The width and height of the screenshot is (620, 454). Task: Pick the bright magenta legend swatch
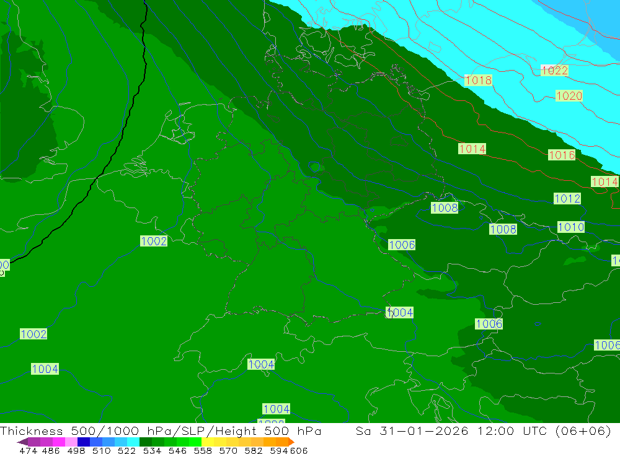click(x=59, y=442)
